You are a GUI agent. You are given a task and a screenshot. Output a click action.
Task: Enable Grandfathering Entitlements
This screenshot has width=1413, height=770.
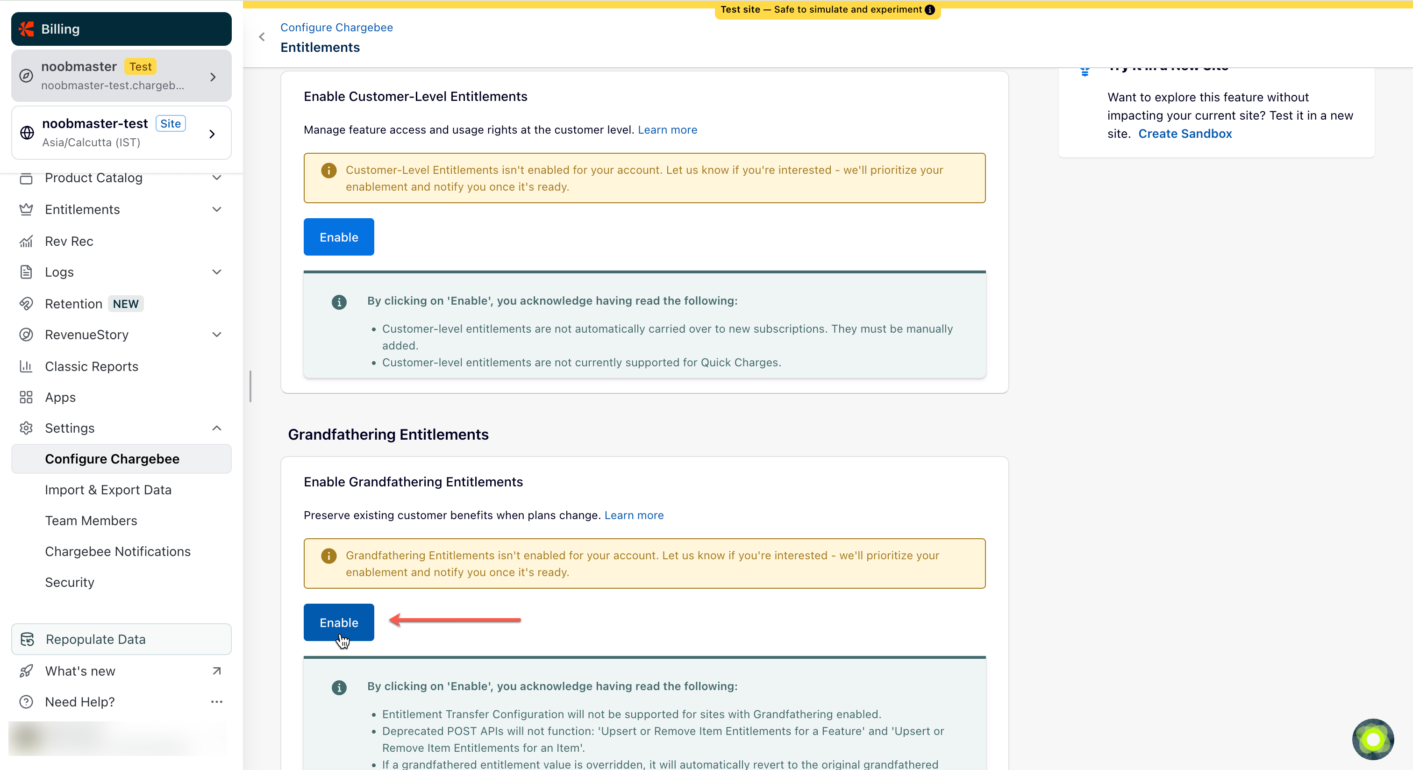point(338,622)
